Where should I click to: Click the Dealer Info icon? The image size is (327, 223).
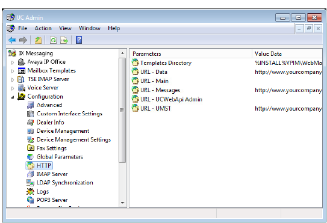[x=31, y=122]
